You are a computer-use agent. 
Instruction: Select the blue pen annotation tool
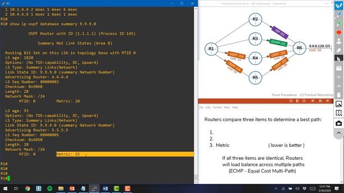[x=339, y=14]
